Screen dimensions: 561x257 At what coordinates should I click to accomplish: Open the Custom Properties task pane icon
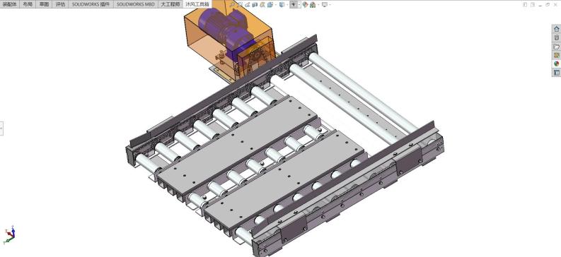coord(556,73)
